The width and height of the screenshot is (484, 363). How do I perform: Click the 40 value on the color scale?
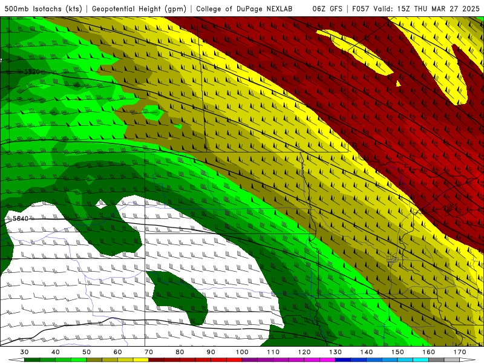[x=56, y=352]
